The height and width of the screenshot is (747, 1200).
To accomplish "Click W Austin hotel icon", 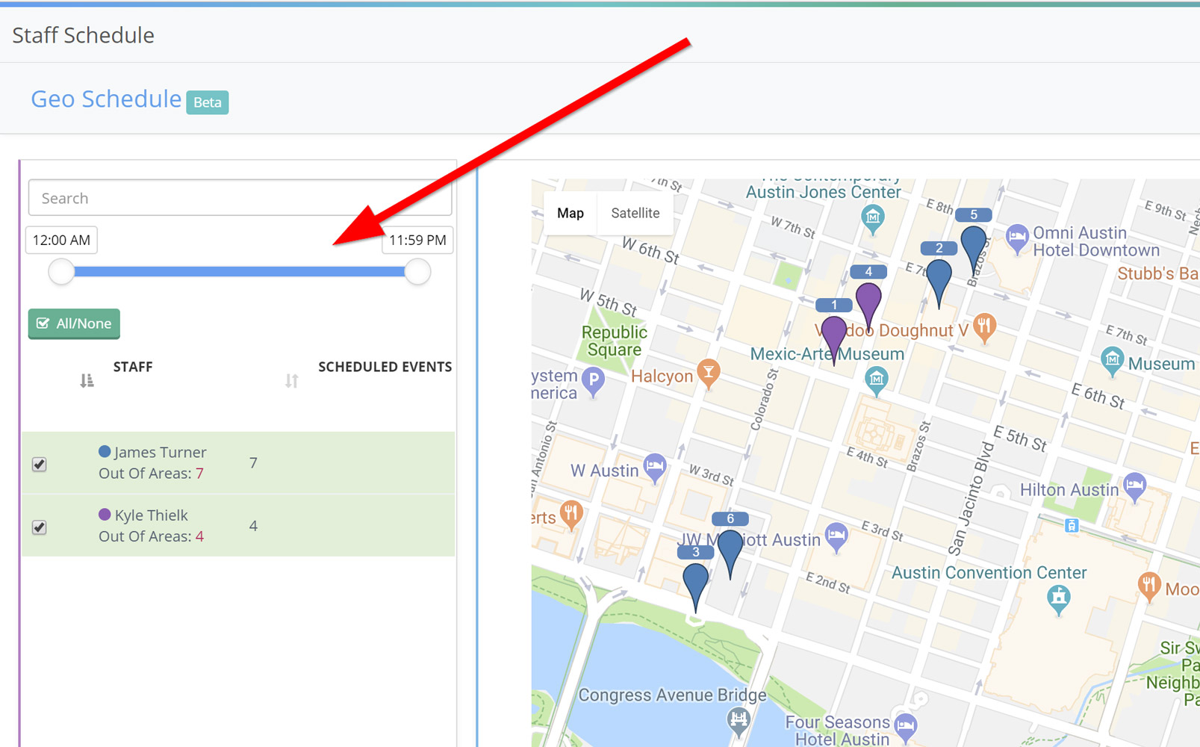I will (655, 469).
